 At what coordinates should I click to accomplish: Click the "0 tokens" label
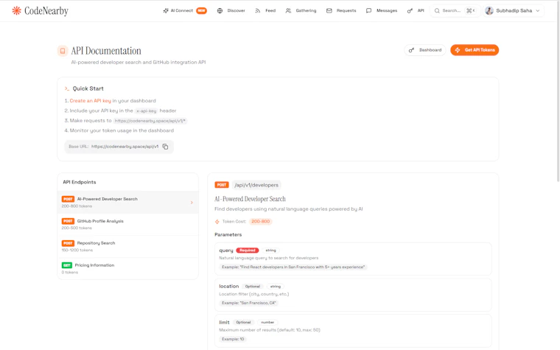pos(70,273)
